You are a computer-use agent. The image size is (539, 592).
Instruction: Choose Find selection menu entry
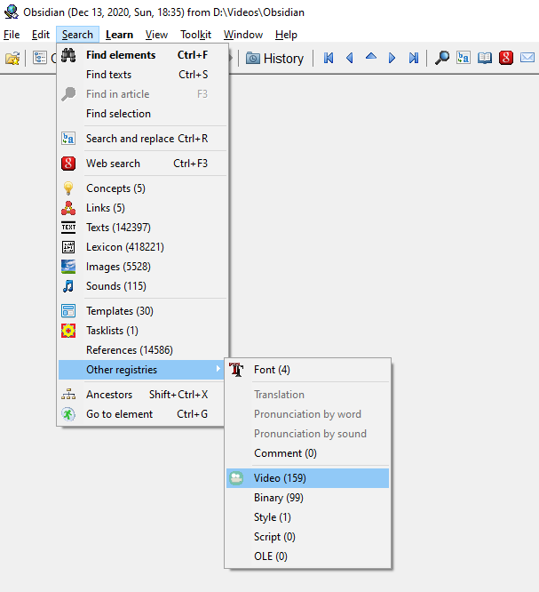click(x=143, y=114)
